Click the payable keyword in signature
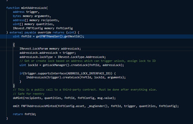This screenshot has width=193, height=124. point(30,32)
